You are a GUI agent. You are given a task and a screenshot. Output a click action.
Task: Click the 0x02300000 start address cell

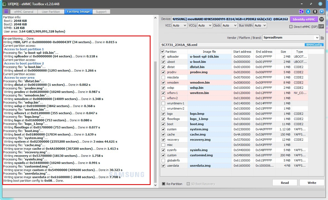[242, 129]
